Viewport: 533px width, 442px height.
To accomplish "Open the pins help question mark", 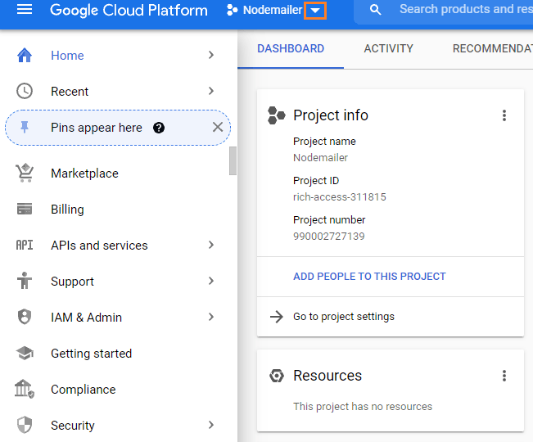I will pos(159,128).
